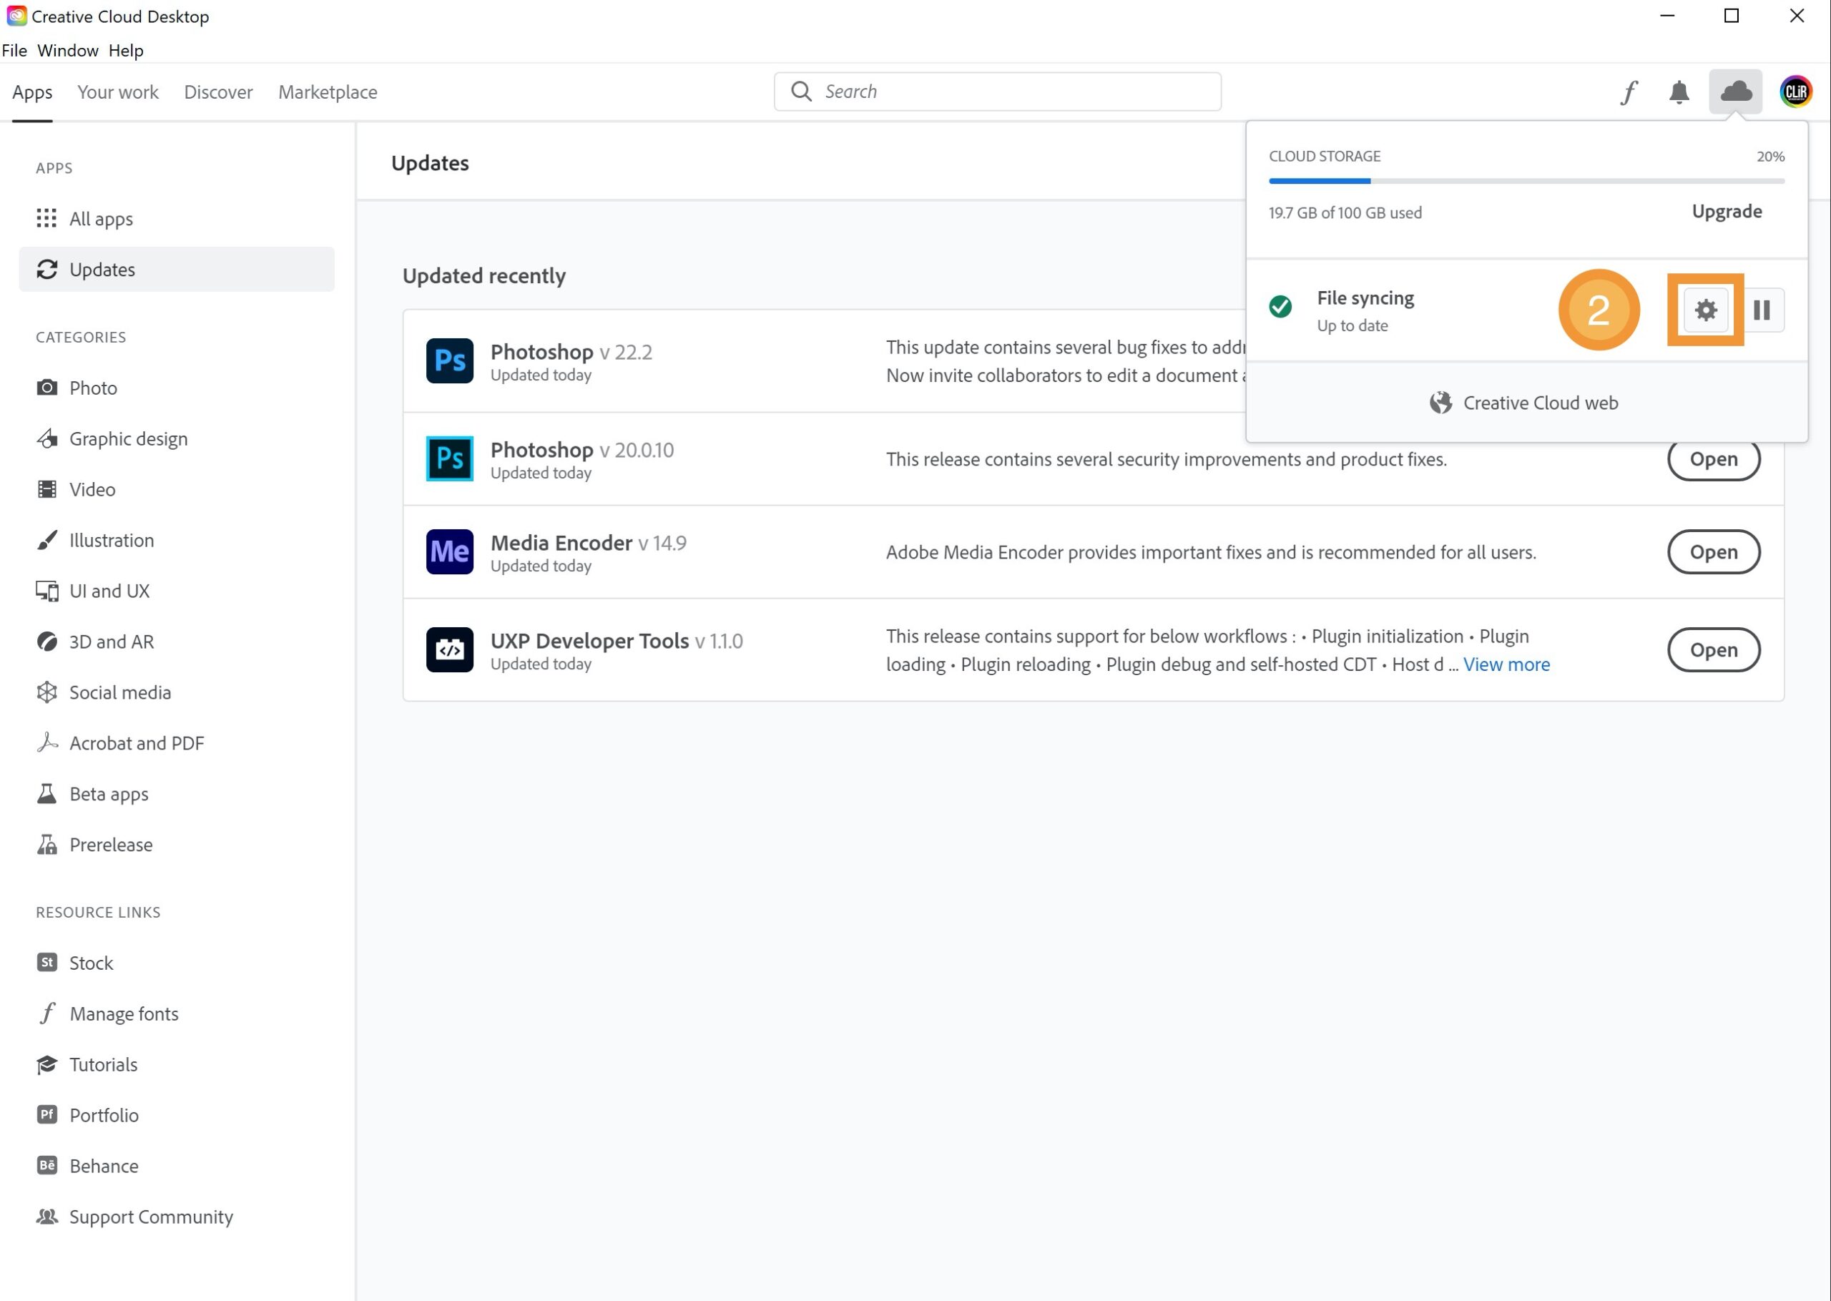
Task: Open the UI and UX category
Action: pyautogui.click(x=176, y=590)
